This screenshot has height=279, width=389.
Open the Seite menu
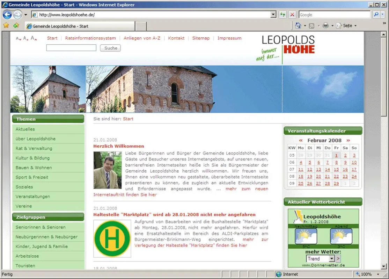346,25
